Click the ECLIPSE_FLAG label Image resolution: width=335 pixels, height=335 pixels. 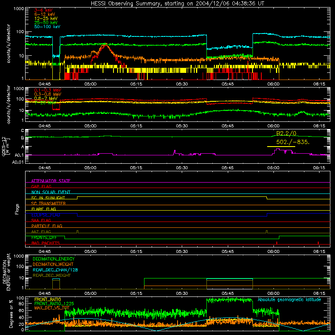(x=46, y=215)
